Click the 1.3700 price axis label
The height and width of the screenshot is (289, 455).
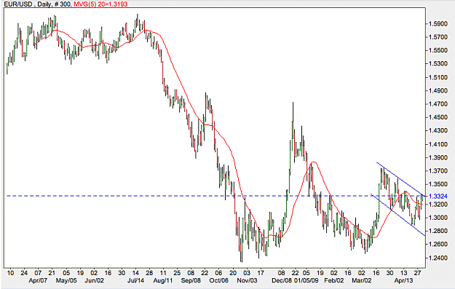click(x=438, y=171)
